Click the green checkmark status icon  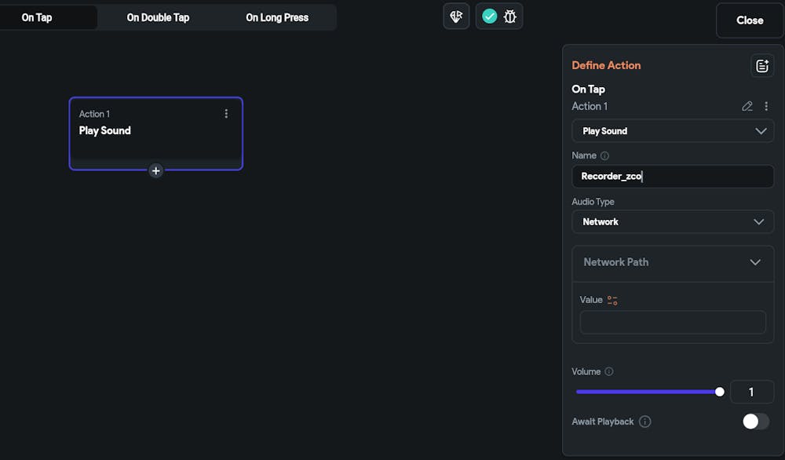(489, 16)
